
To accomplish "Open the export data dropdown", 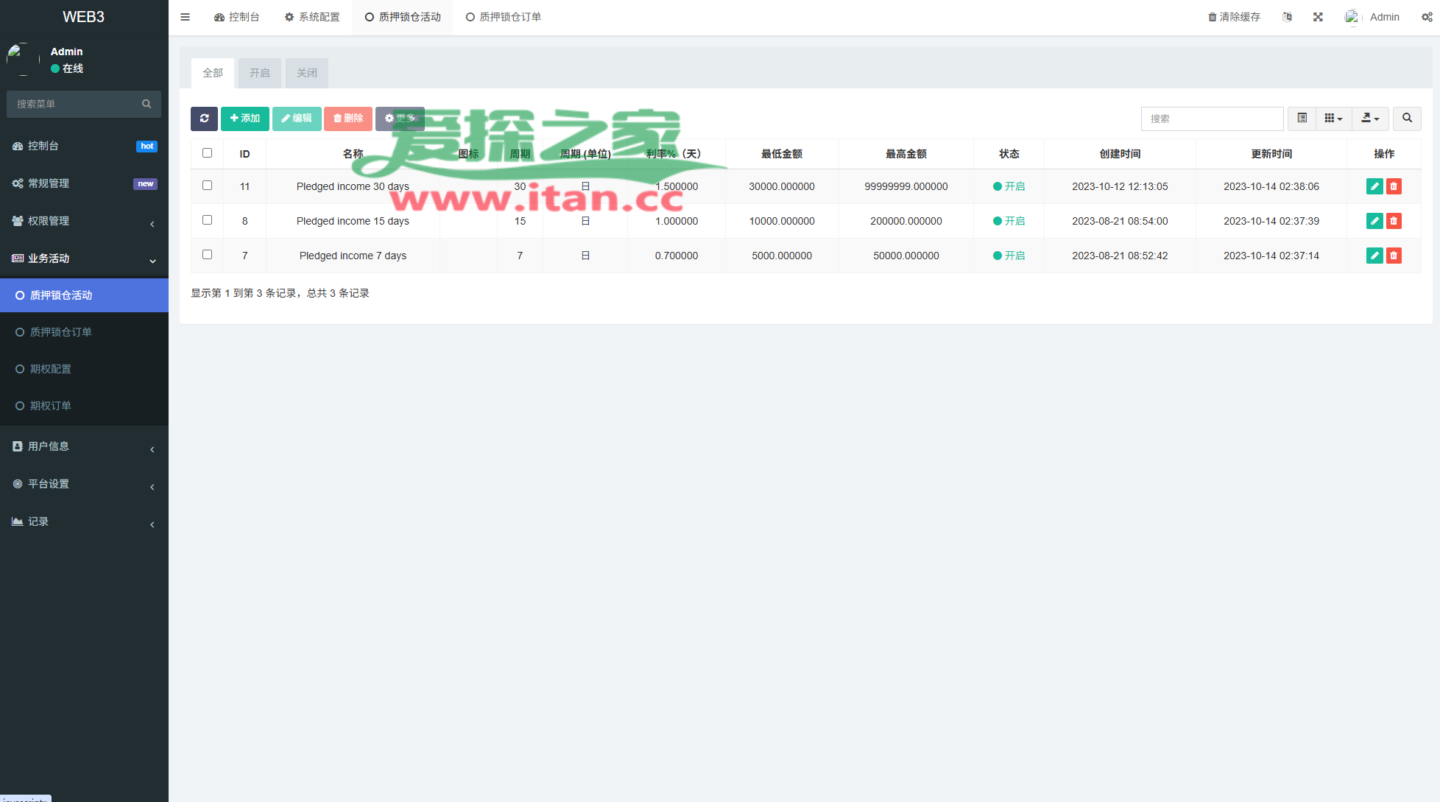I will (1370, 119).
